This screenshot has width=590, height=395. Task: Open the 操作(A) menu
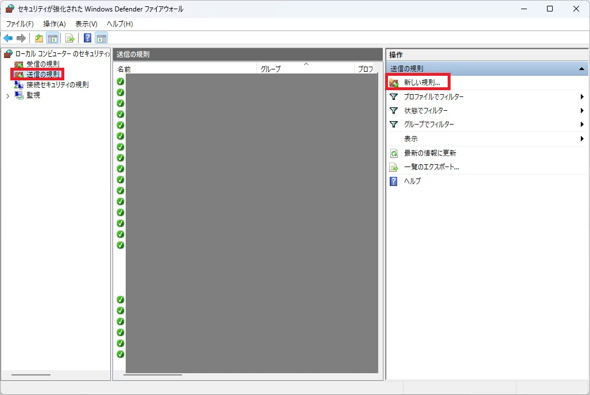(x=55, y=24)
